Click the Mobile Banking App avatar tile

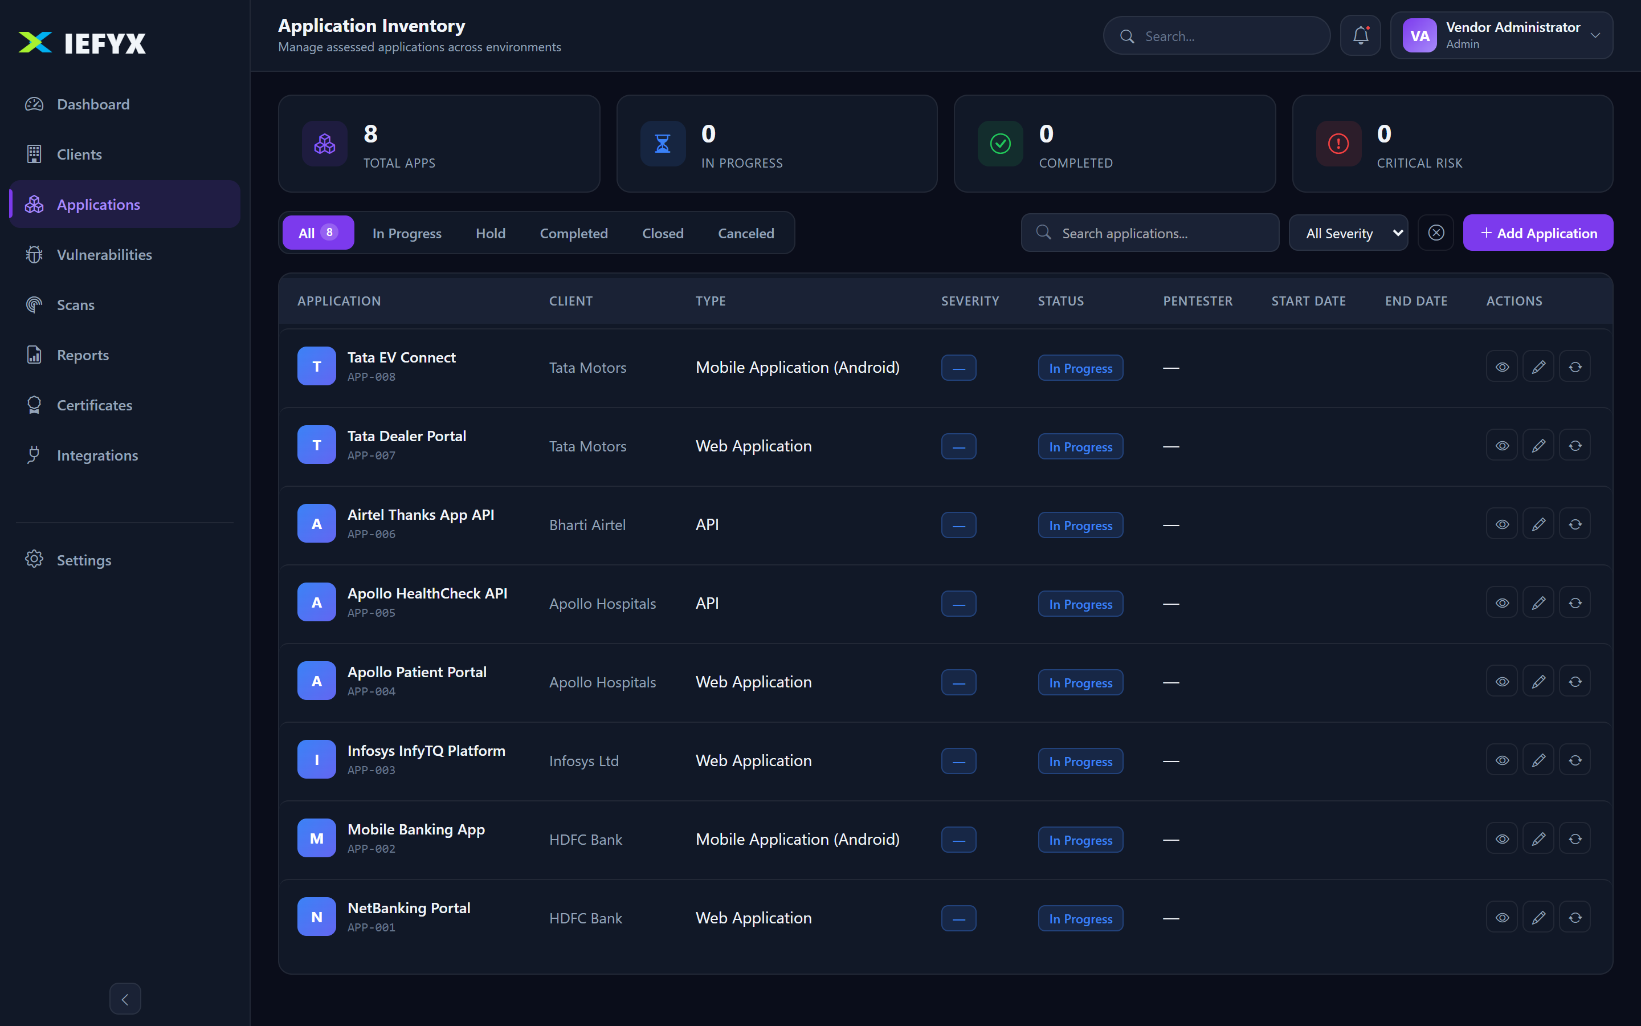[x=317, y=838]
